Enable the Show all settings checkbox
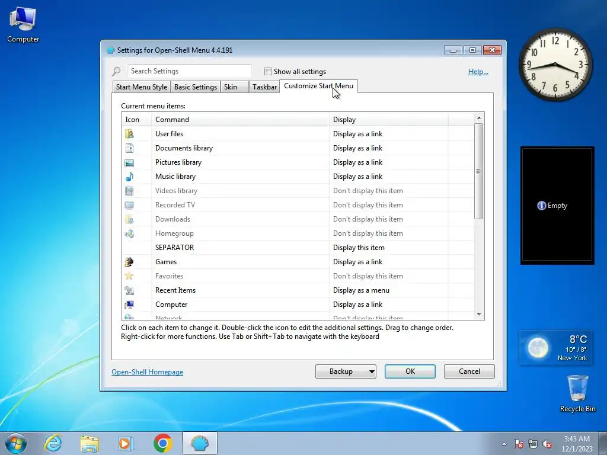The image size is (607, 455). [x=268, y=72]
